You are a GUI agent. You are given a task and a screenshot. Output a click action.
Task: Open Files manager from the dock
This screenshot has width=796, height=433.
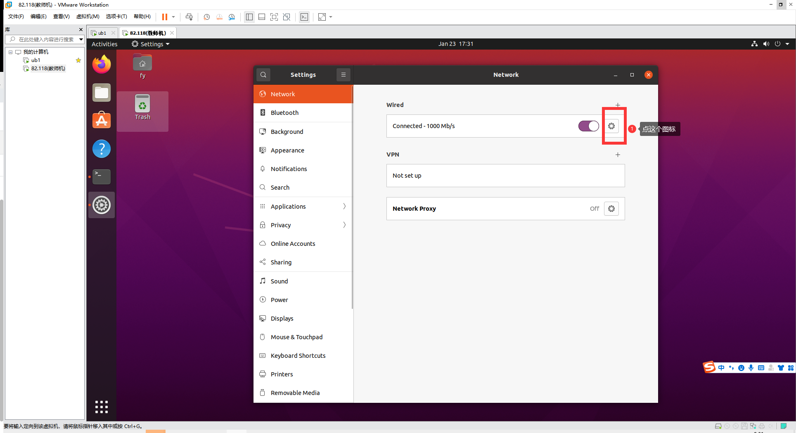click(x=102, y=93)
